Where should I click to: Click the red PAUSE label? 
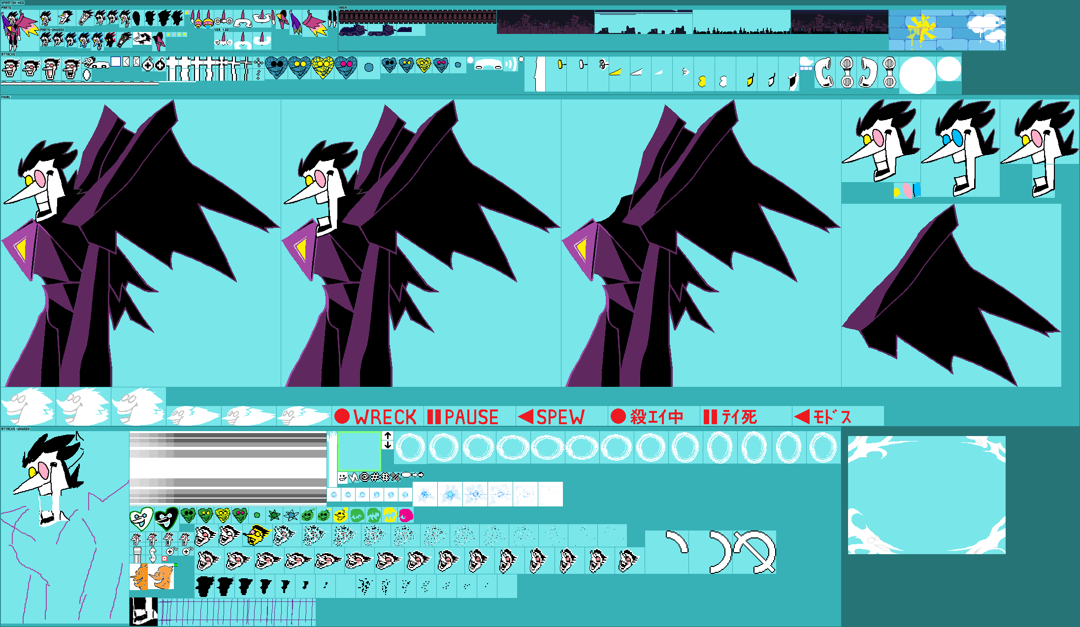[463, 417]
